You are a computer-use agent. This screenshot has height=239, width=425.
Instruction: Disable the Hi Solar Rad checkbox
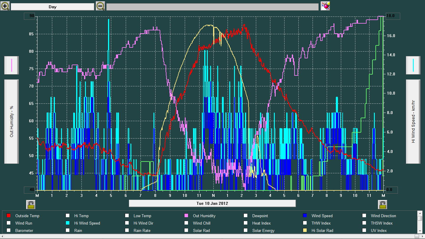click(305, 230)
